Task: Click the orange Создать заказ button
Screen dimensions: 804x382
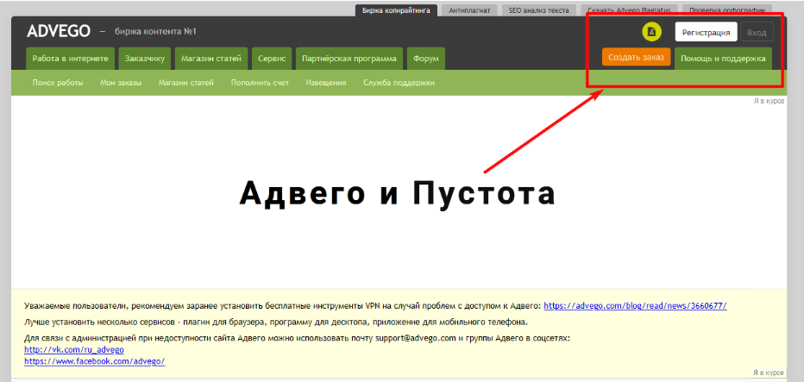Action: coord(637,58)
